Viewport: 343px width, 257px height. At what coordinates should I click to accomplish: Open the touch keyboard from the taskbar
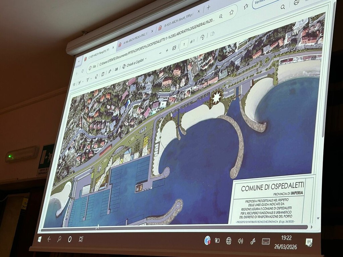point(266,241)
